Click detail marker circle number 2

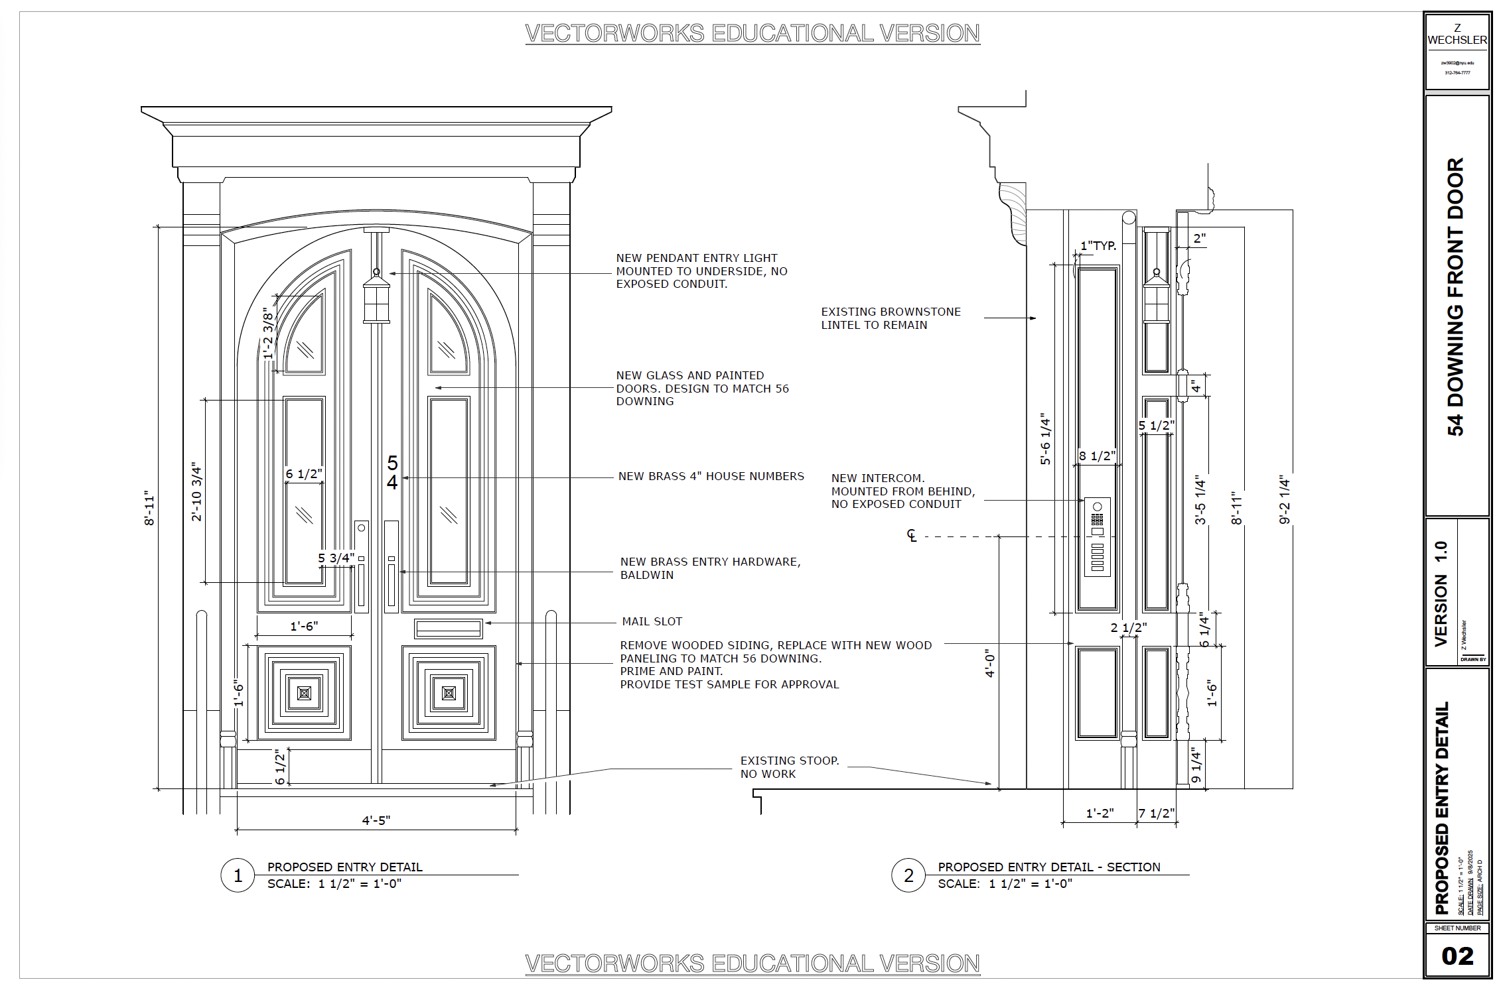point(908,876)
